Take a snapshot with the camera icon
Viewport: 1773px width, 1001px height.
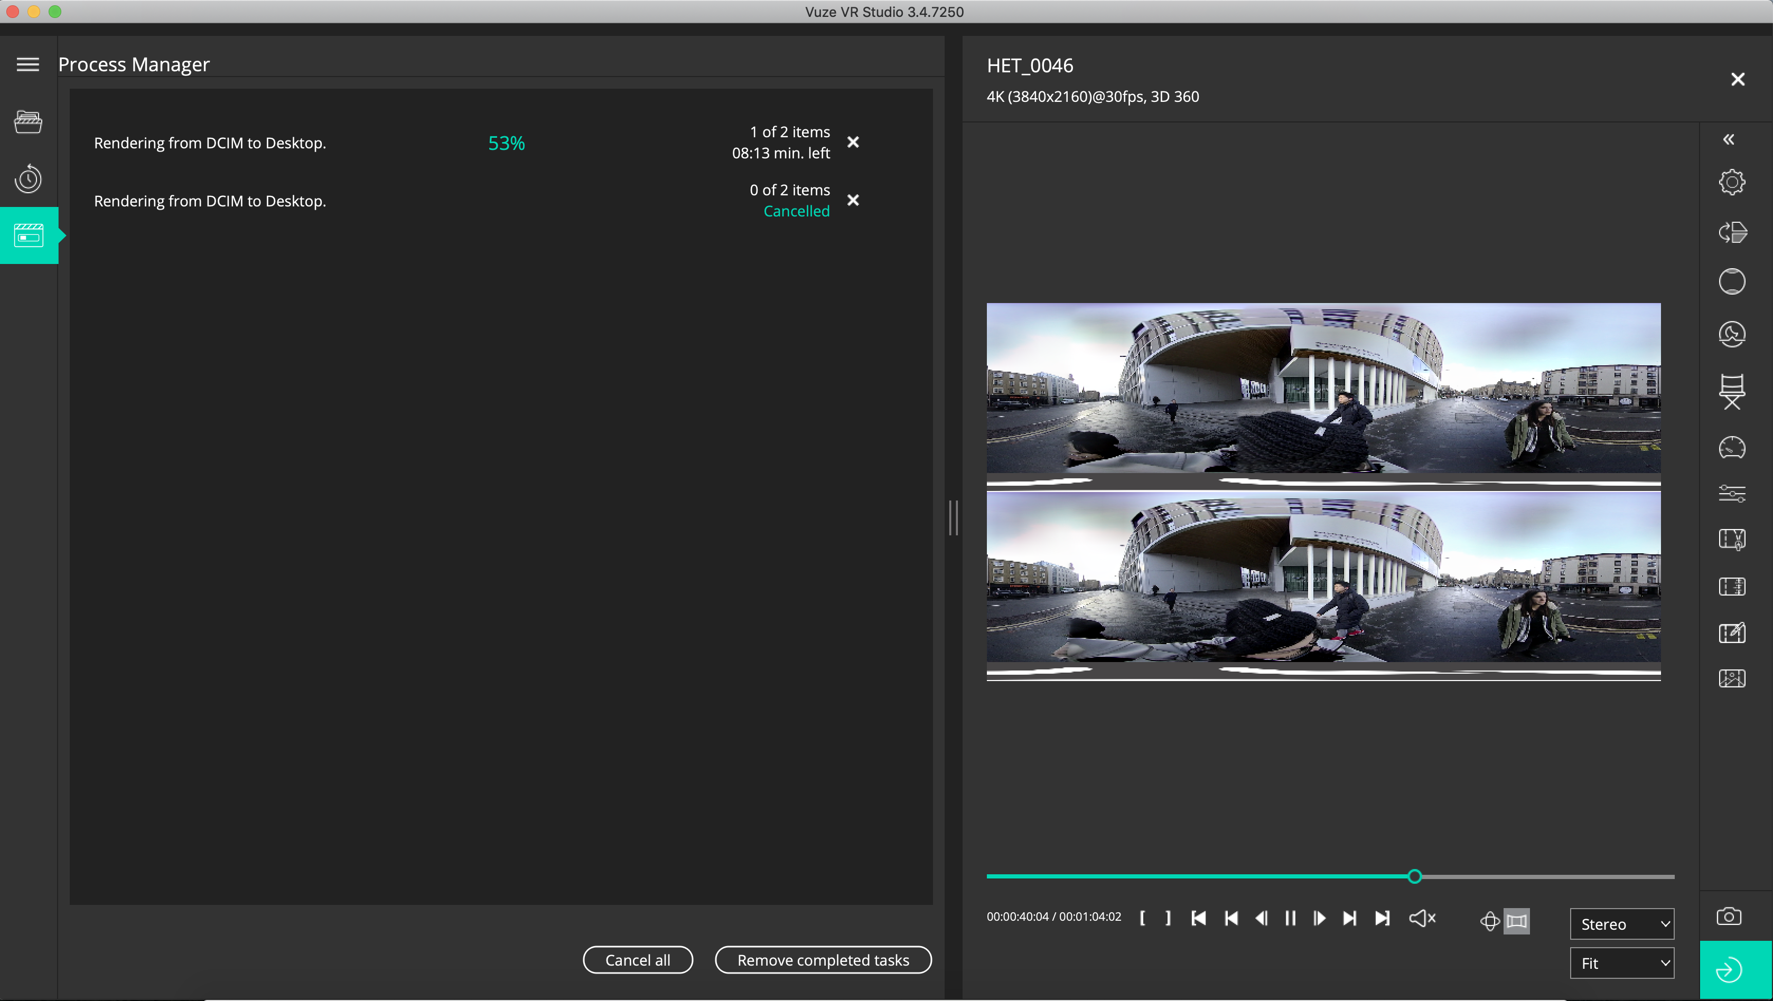[1728, 917]
